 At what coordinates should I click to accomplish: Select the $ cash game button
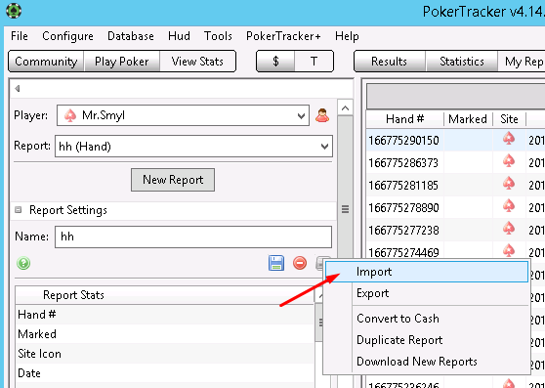tap(275, 62)
